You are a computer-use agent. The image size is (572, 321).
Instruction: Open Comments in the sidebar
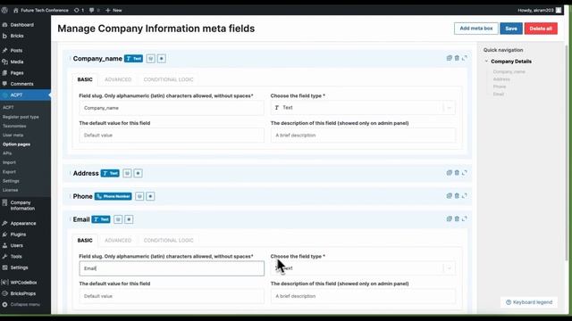coord(21,84)
